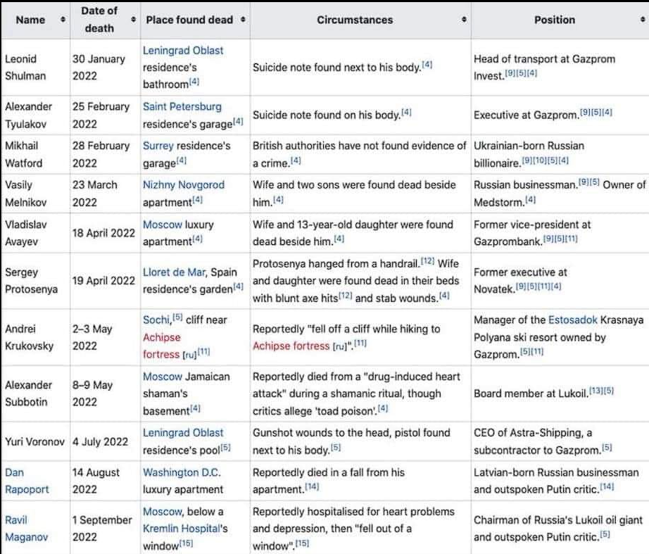
Task: Open the Kremlin Hospital link
Action: (182, 529)
